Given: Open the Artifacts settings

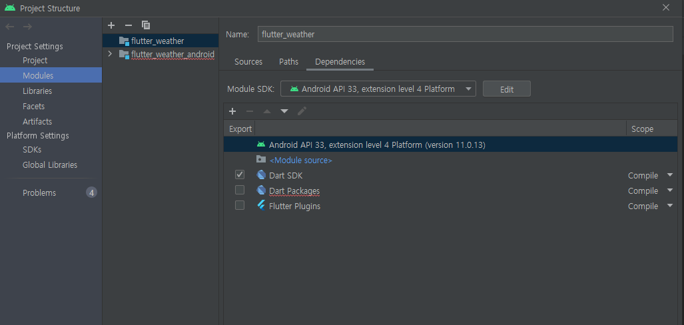Looking at the screenshot, I should (x=37, y=122).
